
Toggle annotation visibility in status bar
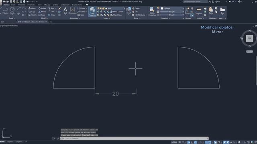(224, 142)
